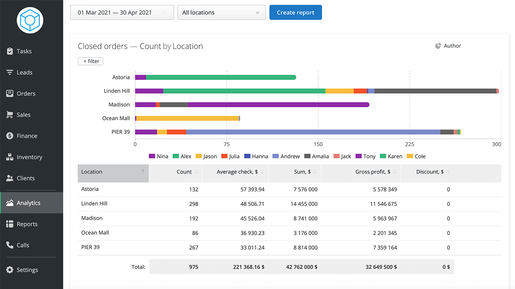Hide the Amalia series via legend
The image size is (515, 289).
coord(317,157)
